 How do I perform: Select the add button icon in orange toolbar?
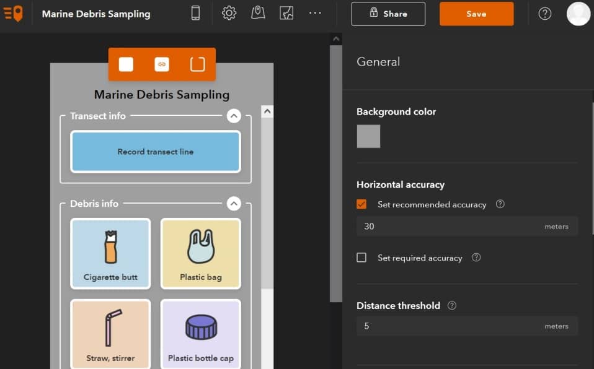pyautogui.click(x=126, y=64)
